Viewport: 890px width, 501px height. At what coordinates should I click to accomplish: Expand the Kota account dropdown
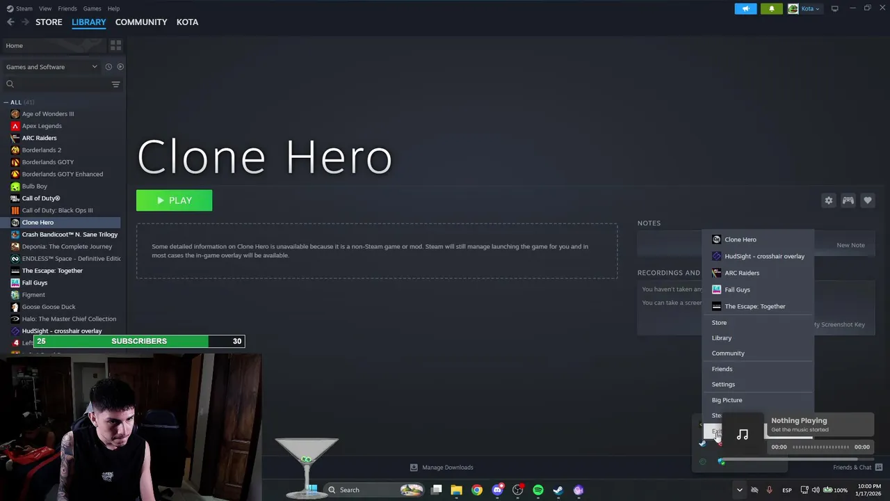804,8
